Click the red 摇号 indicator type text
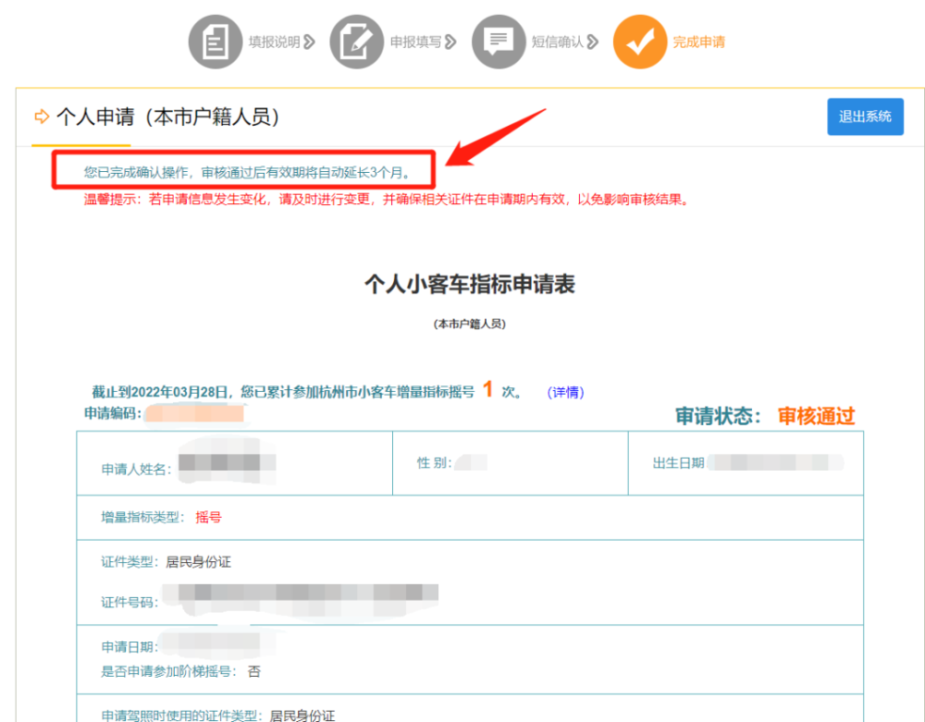The height and width of the screenshot is (722, 925). point(208,518)
